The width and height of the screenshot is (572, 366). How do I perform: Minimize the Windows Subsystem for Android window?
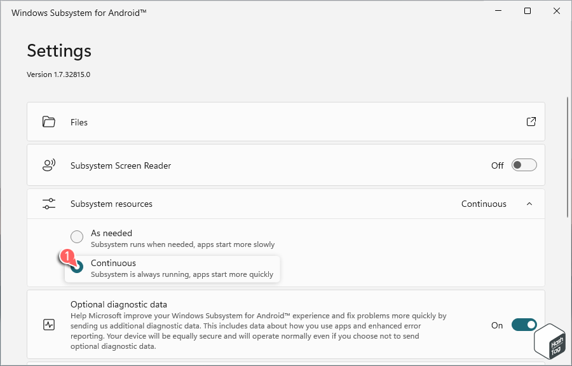(498, 11)
